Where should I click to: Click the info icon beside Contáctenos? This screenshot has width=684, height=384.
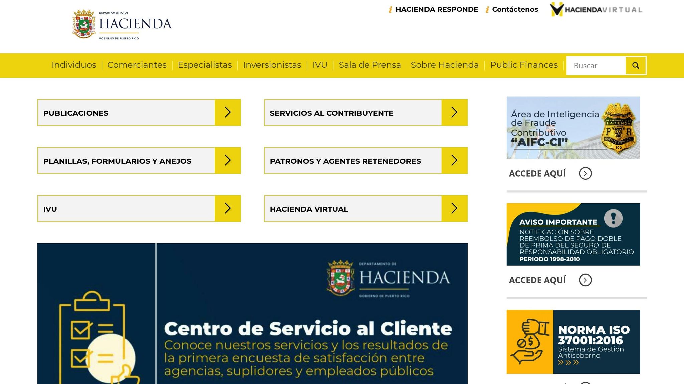point(487,9)
